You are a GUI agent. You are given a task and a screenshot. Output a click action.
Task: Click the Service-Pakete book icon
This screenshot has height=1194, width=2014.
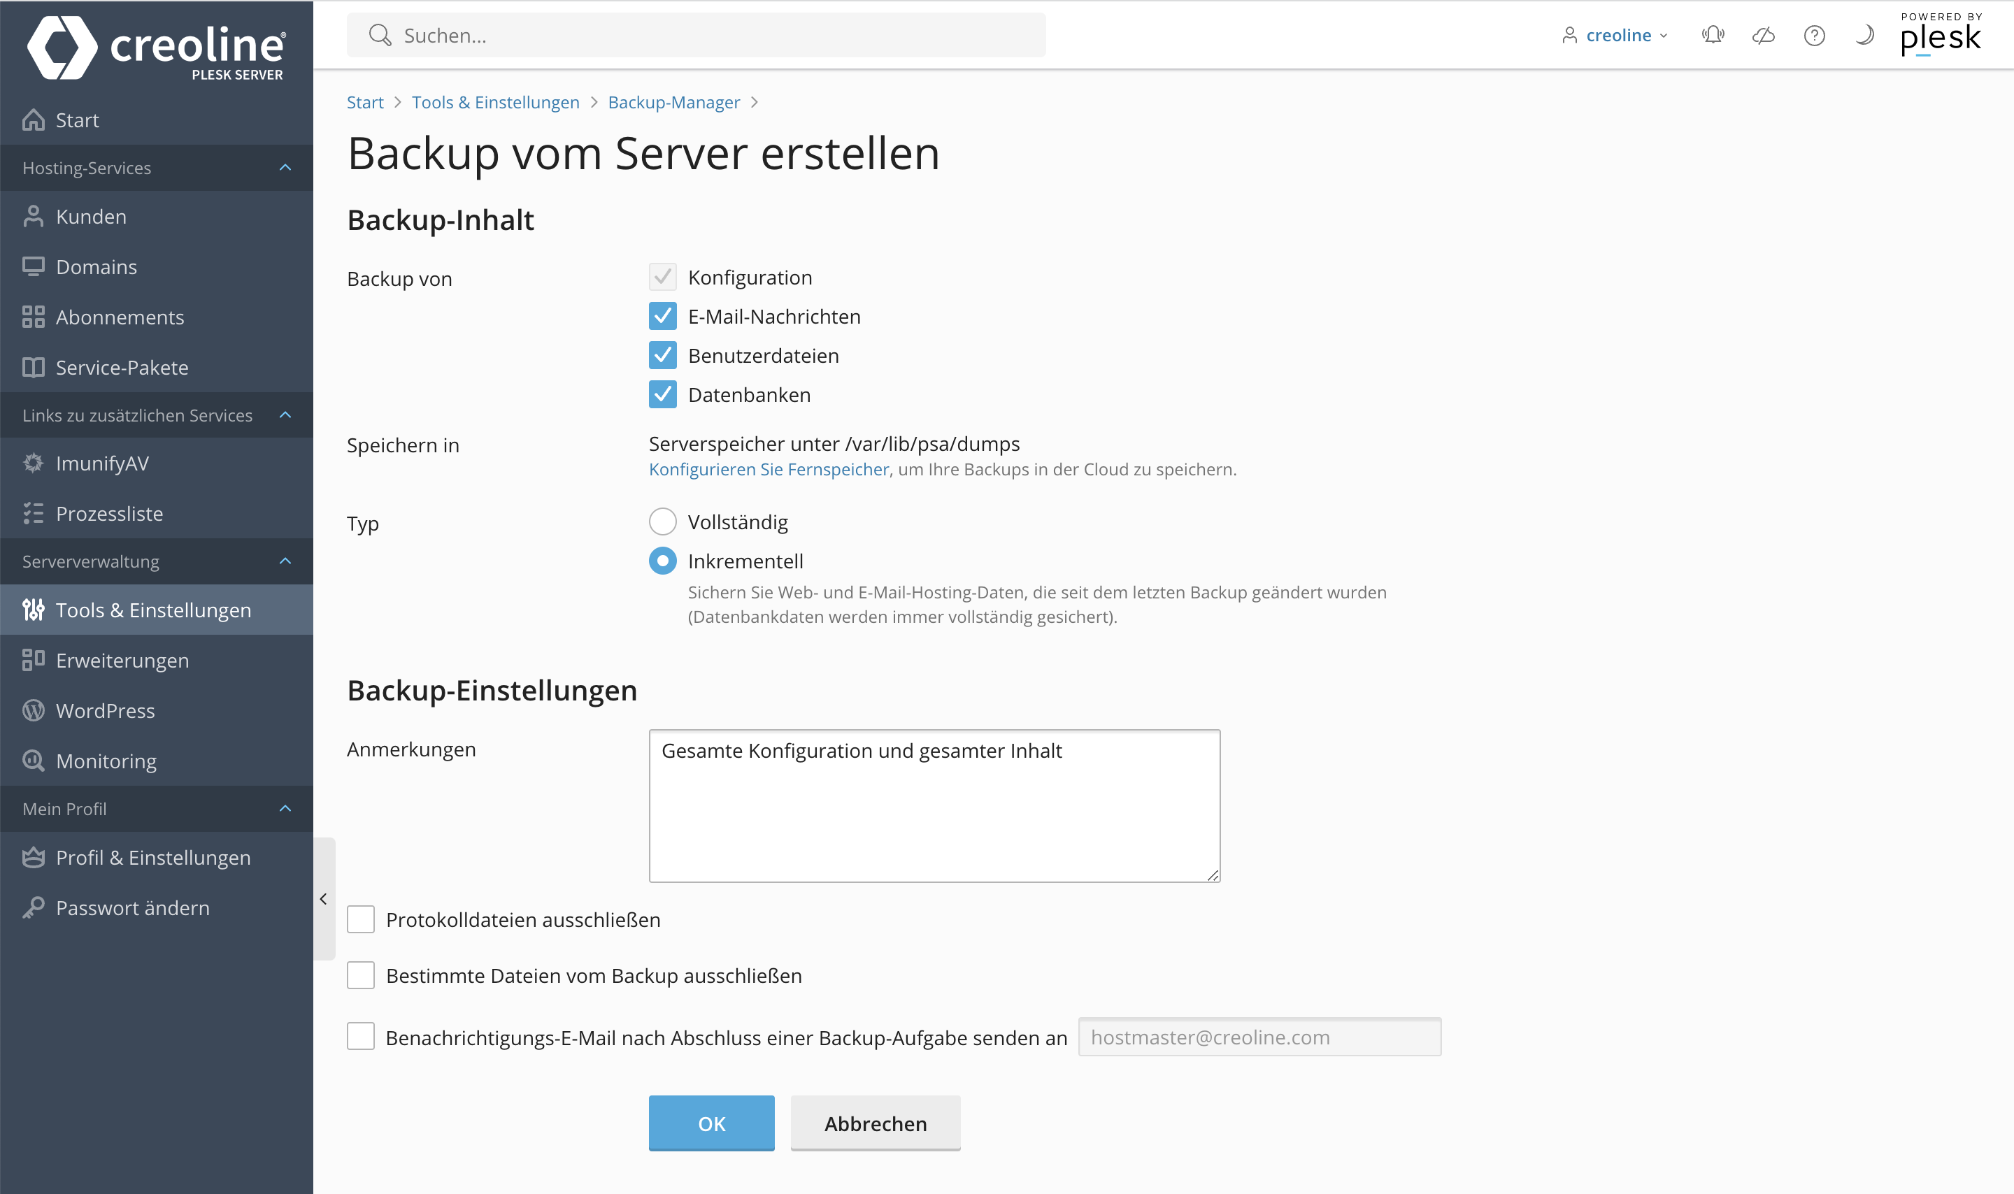[33, 368]
